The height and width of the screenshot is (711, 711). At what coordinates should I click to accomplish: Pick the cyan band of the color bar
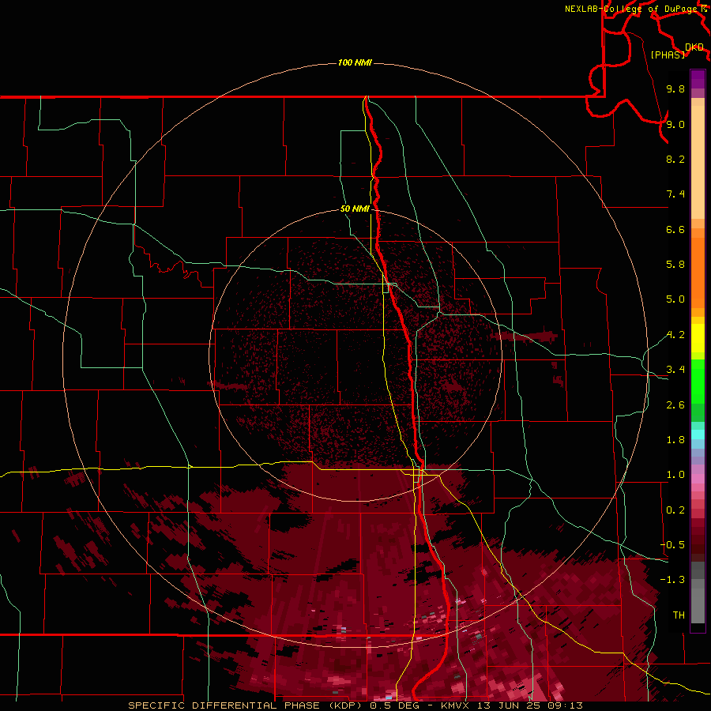coord(698,434)
